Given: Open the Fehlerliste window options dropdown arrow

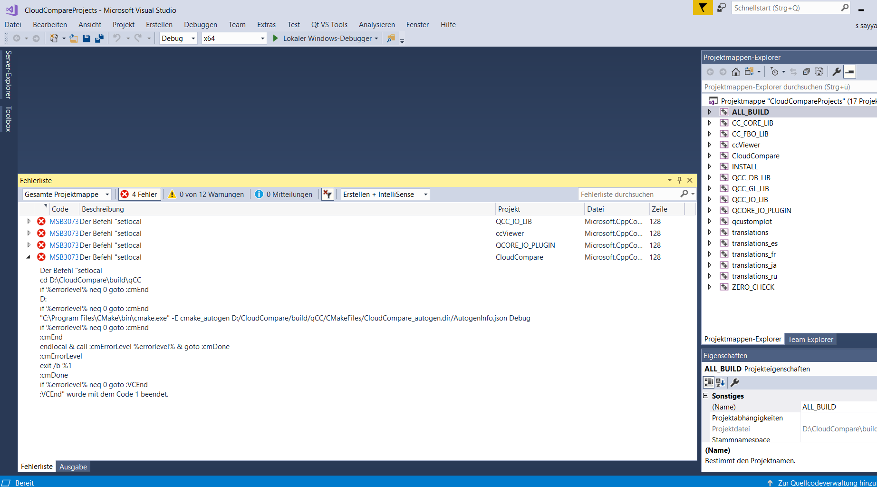Looking at the screenshot, I should (669, 180).
